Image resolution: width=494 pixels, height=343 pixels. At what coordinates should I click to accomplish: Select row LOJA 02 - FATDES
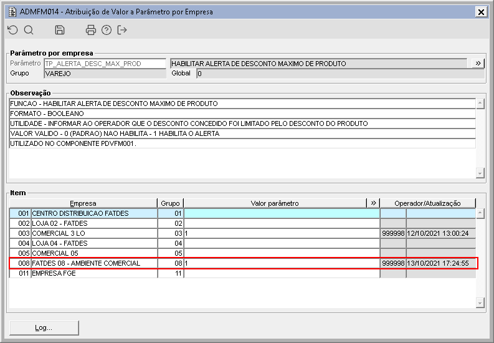pos(242,223)
